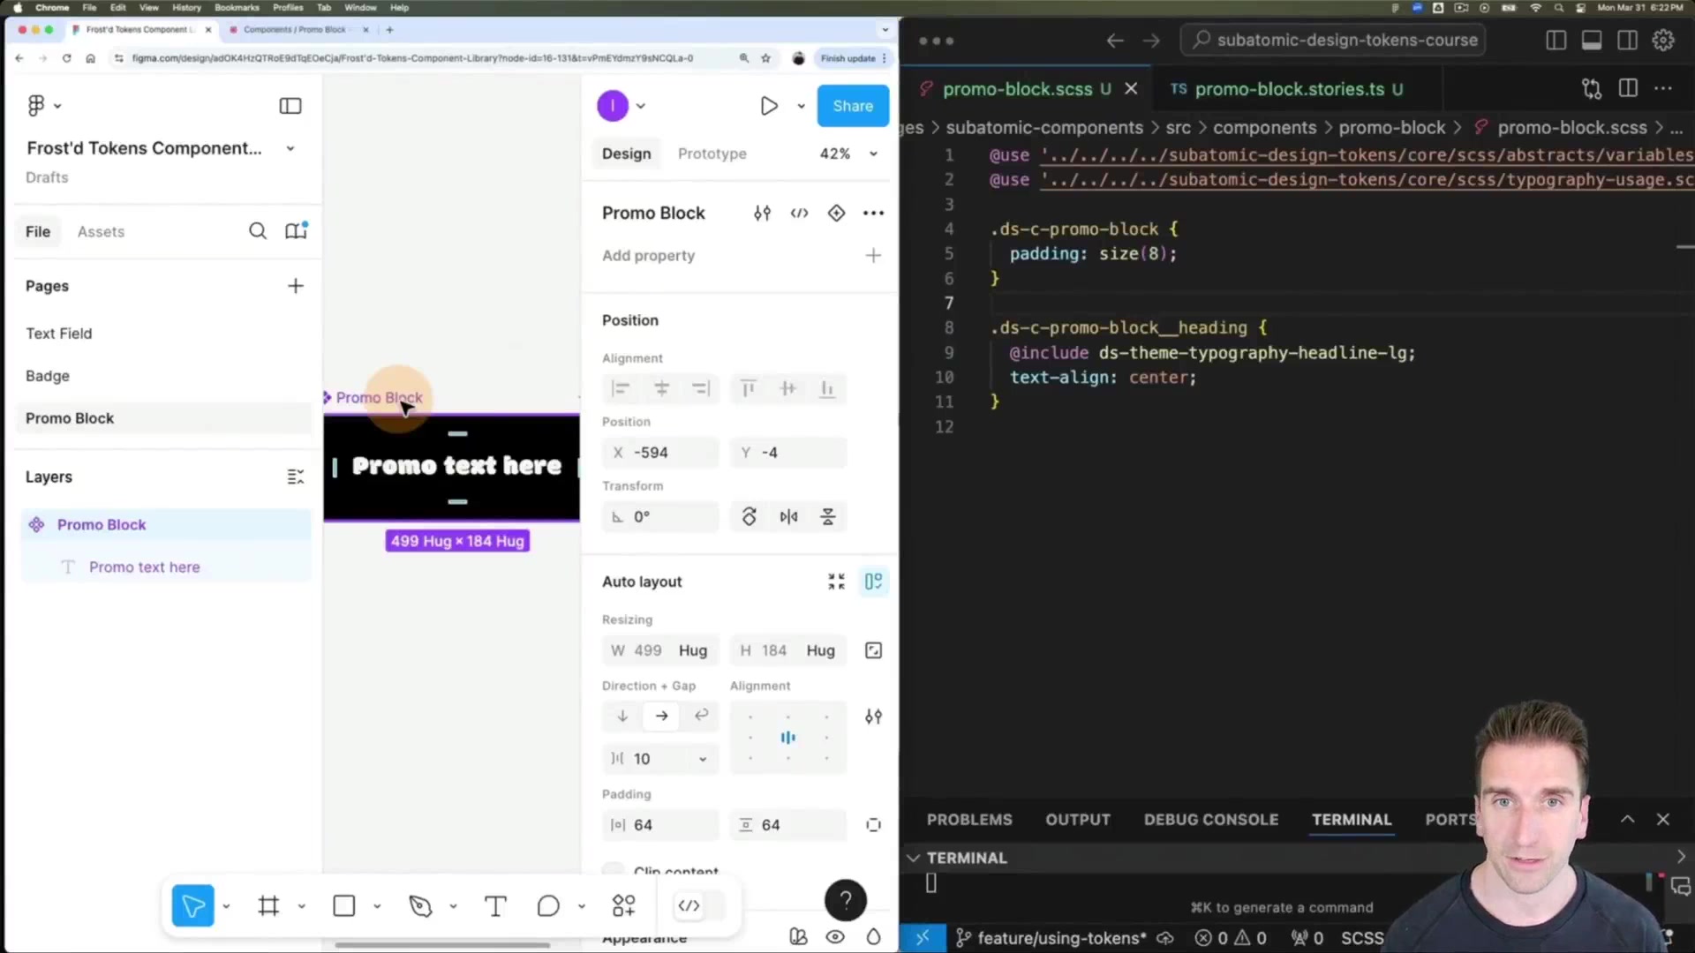Open the user avatar dropdown arrow
The width and height of the screenshot is (1695, 953).
pyautogui.click(x=641, y=106)
